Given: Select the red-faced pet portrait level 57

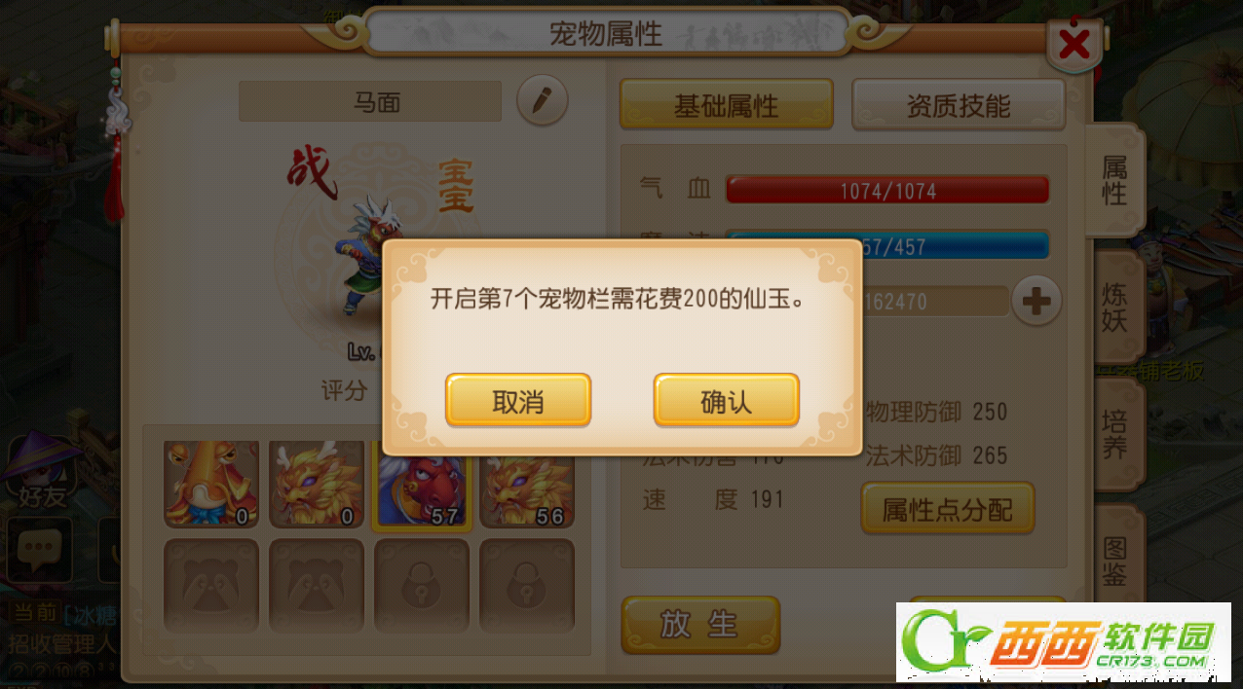Looking at the screenshot, I should pos(422,485).
